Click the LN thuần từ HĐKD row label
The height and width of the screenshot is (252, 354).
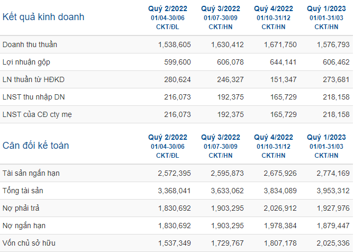(x=33, y=79)
